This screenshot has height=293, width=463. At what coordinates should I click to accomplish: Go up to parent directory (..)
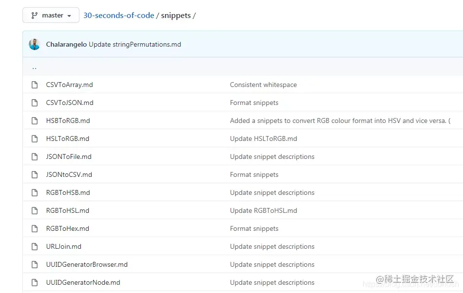point(35,68)
